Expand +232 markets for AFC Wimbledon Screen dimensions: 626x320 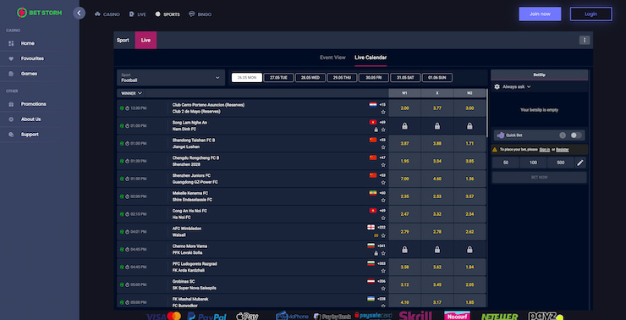(382, 228)
